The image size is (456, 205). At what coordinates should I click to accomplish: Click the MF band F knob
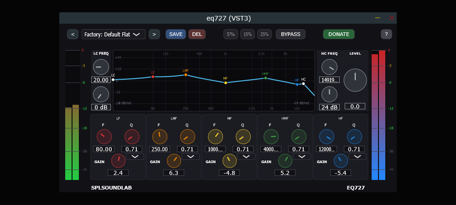[216, 137]
